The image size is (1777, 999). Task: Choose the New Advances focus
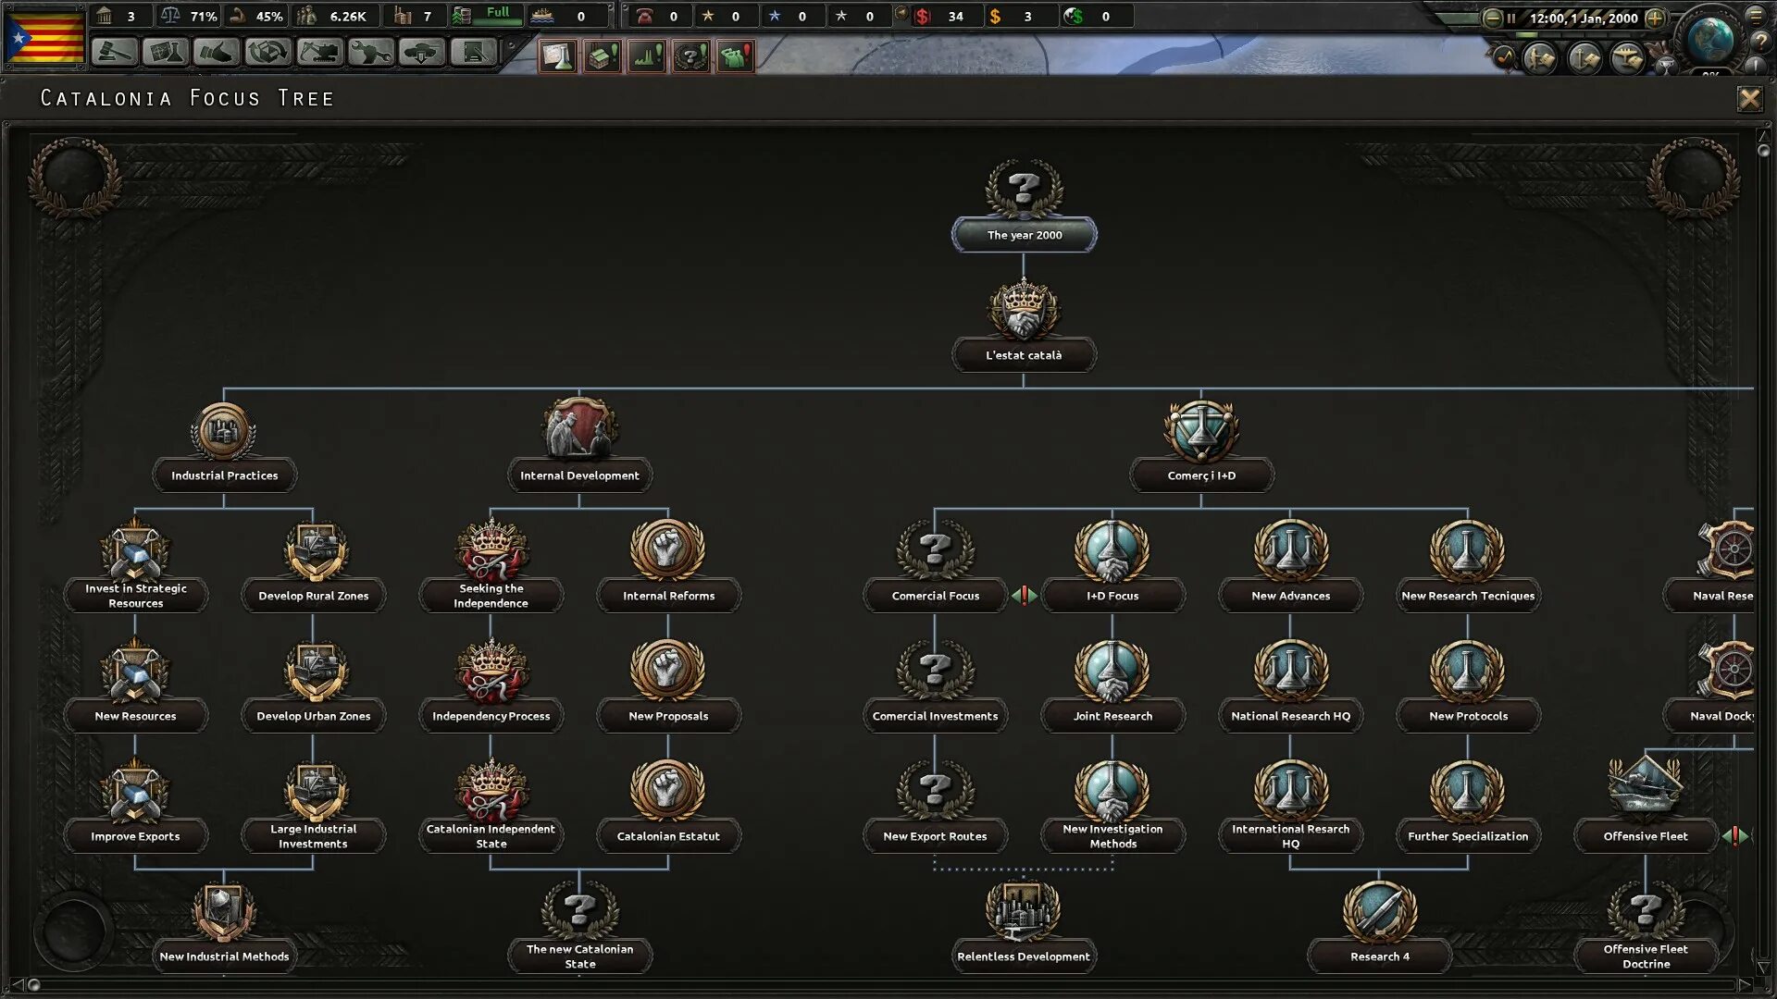(x=1290, y=567)
